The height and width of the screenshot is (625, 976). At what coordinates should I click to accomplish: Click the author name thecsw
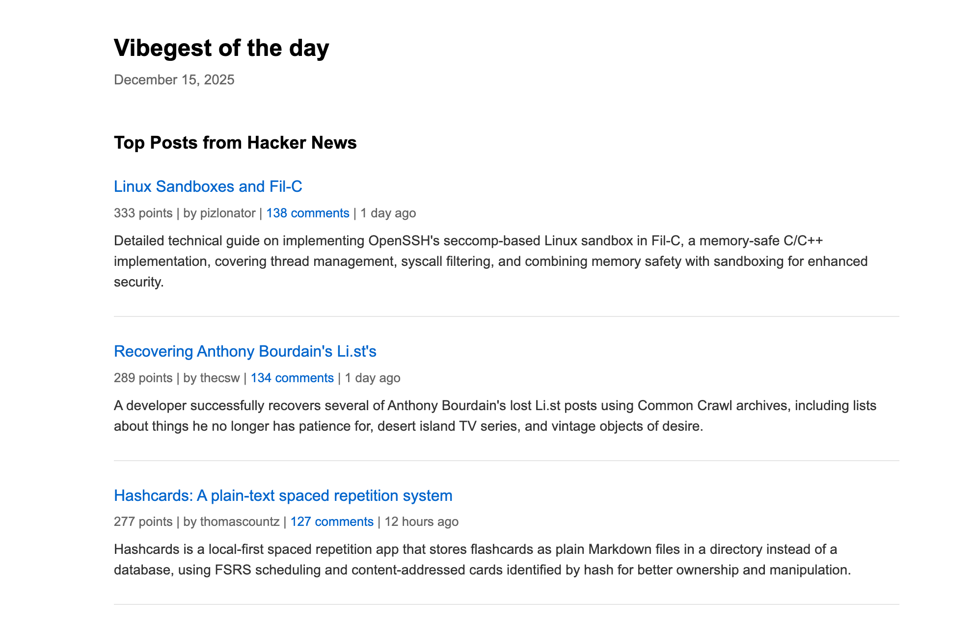coord(219,378)
